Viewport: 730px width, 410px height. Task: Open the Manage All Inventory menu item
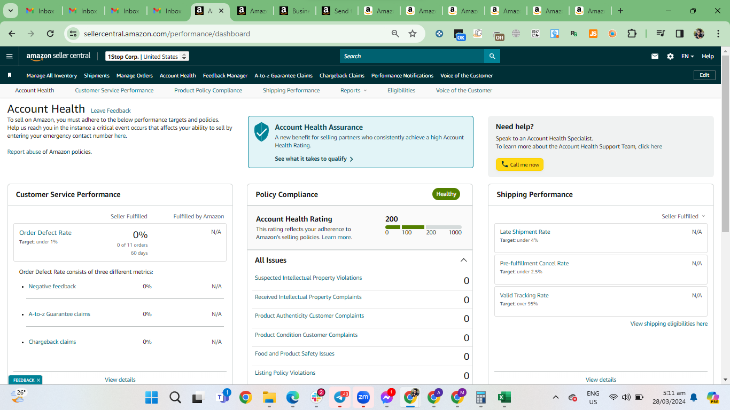(x=52, y=75)
